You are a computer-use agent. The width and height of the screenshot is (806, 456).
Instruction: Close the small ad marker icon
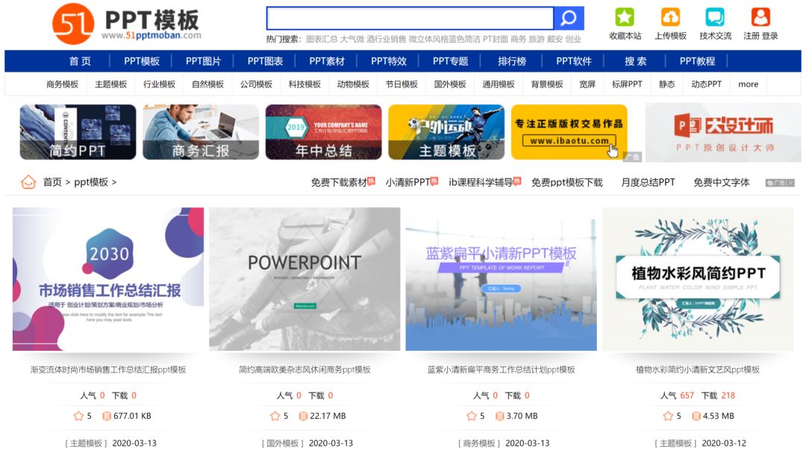pos(790,183)
